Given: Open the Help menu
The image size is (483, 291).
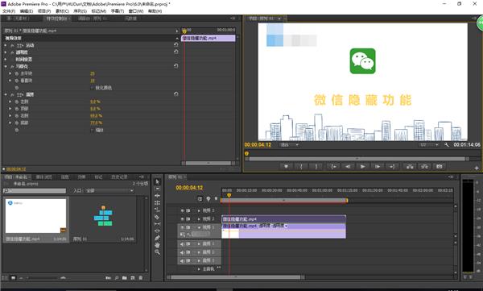Looking at the screenshot, I should coord(155,11).
